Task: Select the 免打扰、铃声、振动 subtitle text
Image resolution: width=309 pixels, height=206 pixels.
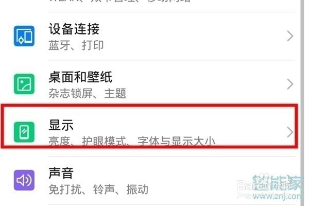Action: pyautogui.click(x=98, y=190)
